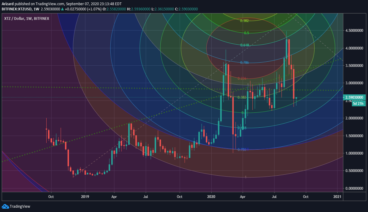This screenshot has height=212, width=368.
Task: Click the Jul label following 2020 on the time axis
Action: pos(274,197)
